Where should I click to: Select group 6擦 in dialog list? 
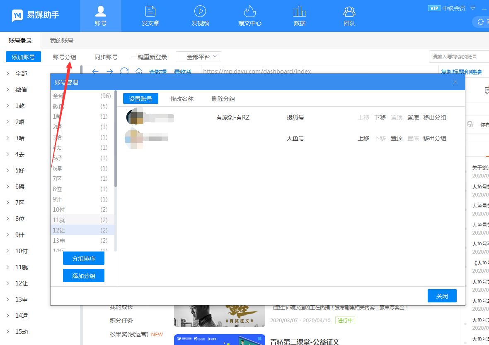(82, 168)
